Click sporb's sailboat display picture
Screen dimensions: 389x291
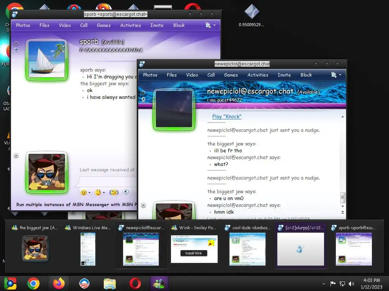pos(47,59)
